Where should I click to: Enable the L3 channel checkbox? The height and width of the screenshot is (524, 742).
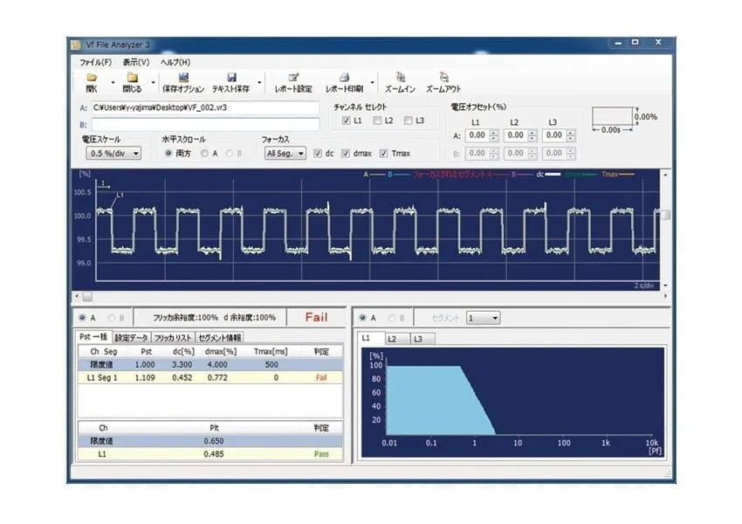click(409, 121)
